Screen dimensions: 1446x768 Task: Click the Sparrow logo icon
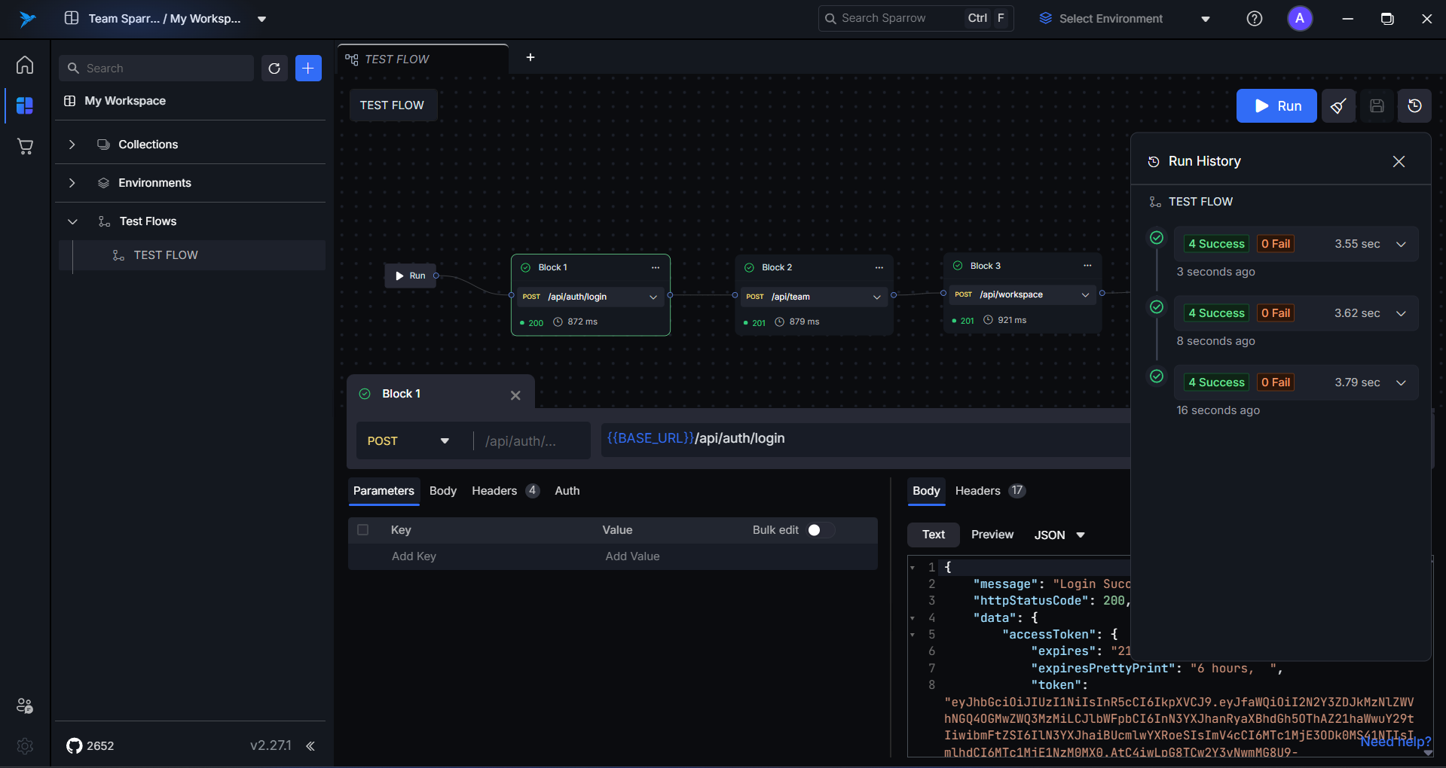28,19
